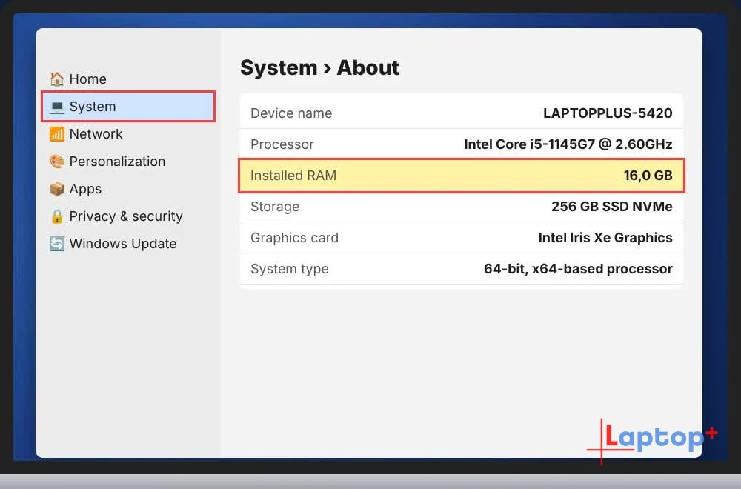Open Personalization settings
The width and height of the screenshot is (741, 489).
pos(128,162)
